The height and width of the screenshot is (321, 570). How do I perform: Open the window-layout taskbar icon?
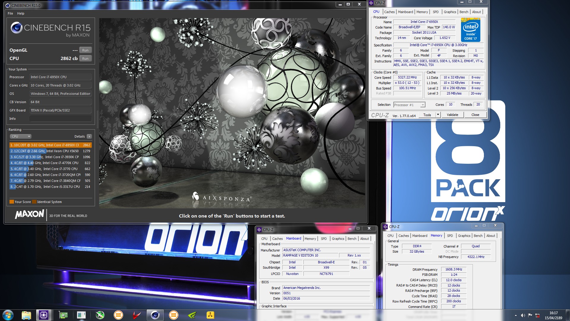coord(81,315)
